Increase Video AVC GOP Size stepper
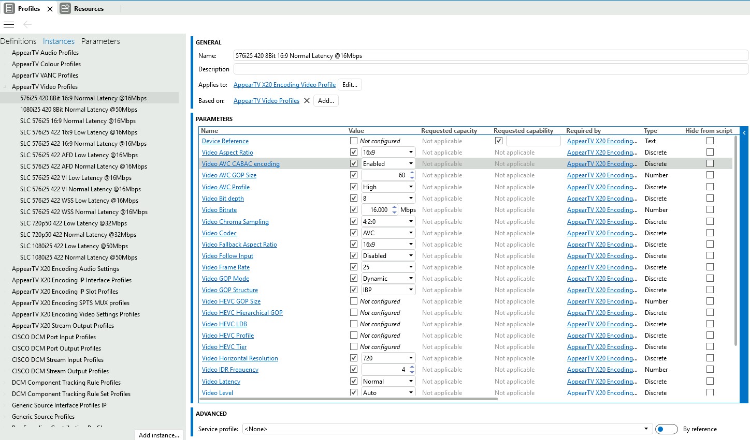750x440 pixels. click(x=412, y=173)
